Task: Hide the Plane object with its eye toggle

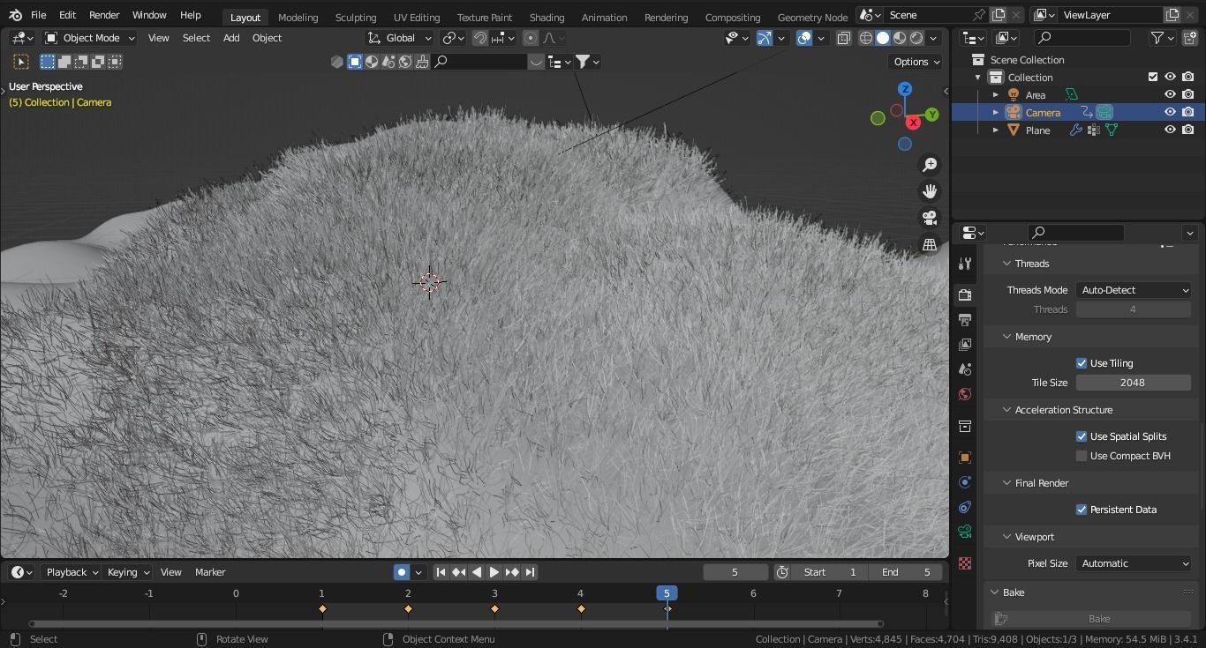Action: [x=1170, y=130]
